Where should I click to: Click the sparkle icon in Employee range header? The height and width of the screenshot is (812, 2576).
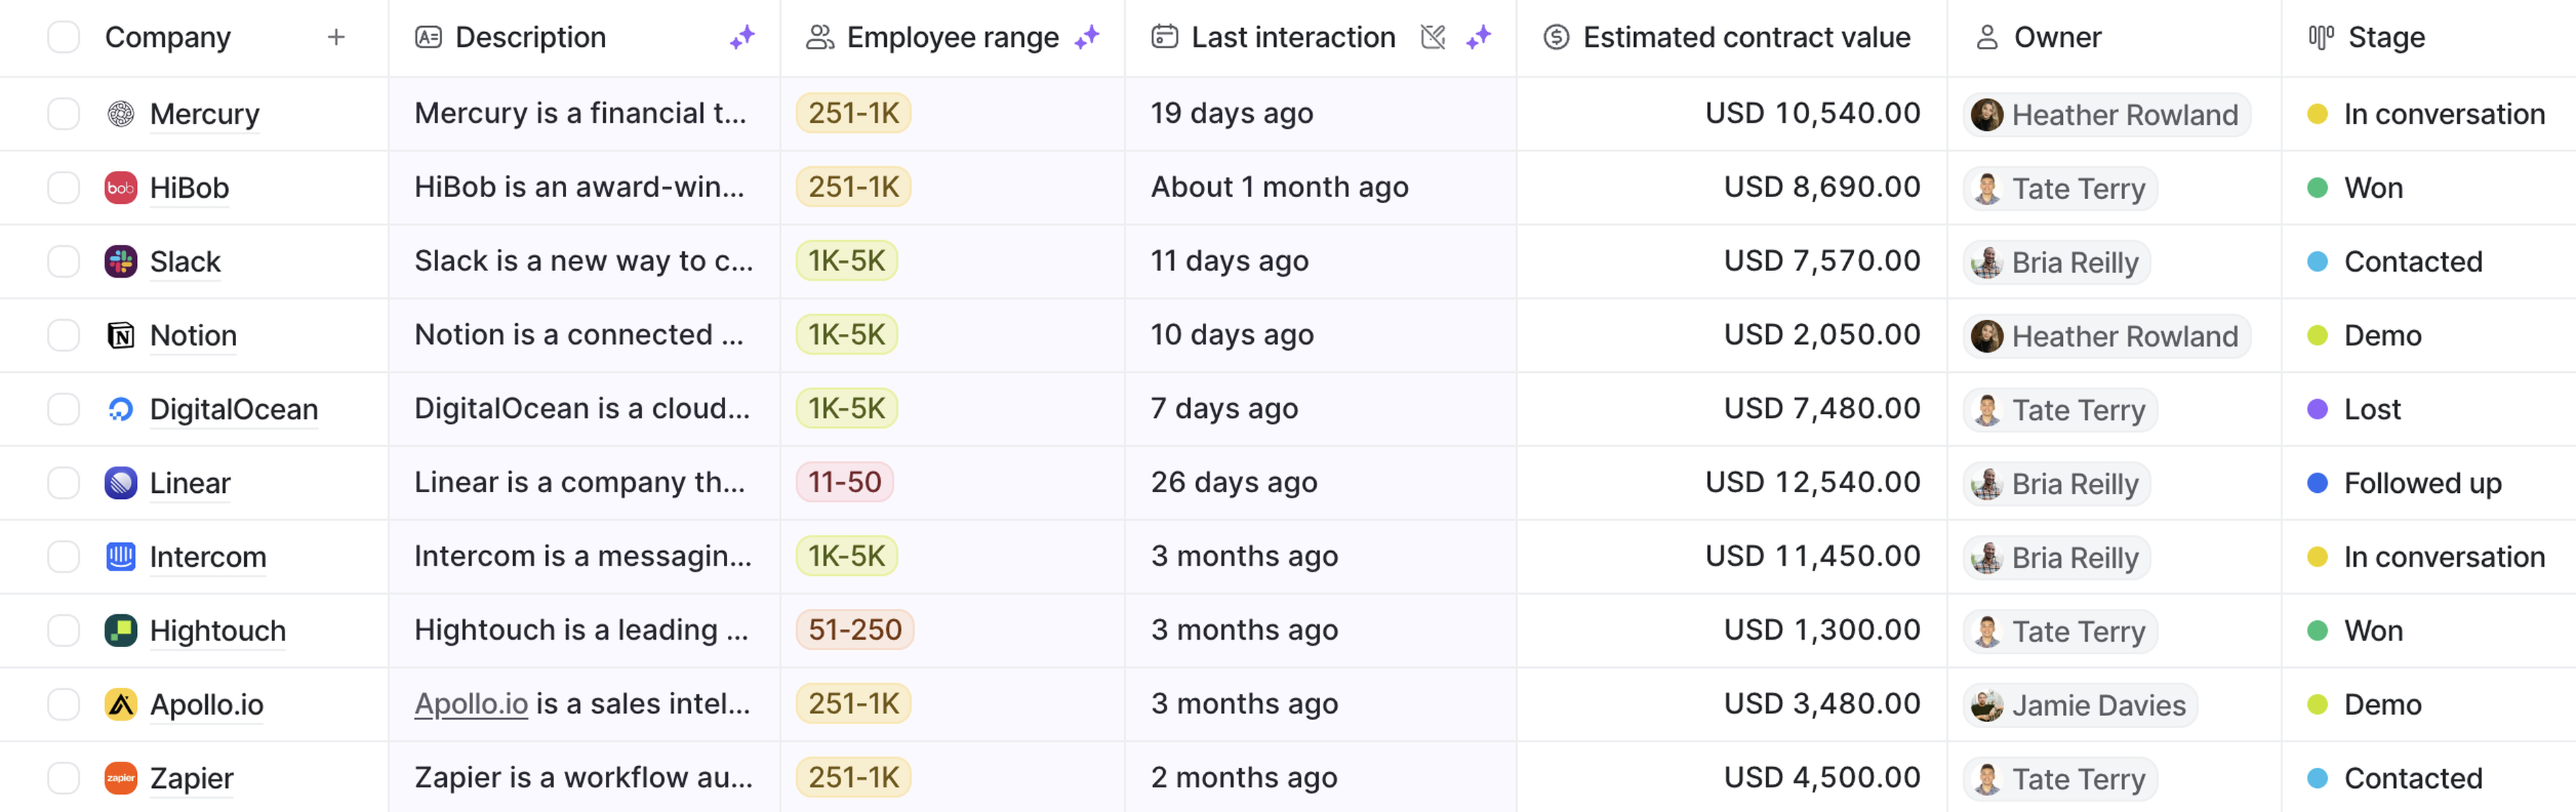click(1087, 37)
